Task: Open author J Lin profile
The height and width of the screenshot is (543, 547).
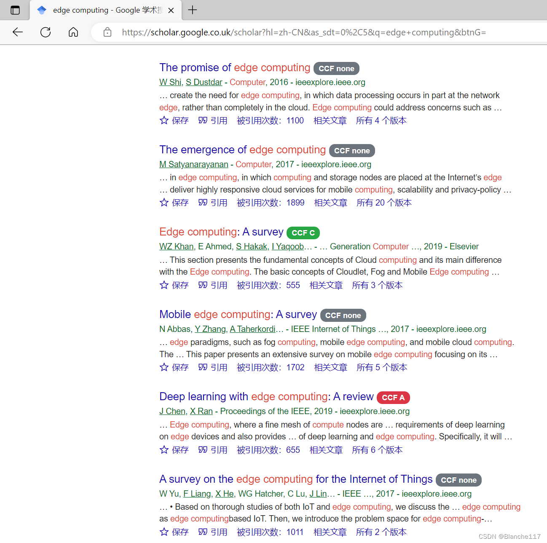Action: point(318,494)
